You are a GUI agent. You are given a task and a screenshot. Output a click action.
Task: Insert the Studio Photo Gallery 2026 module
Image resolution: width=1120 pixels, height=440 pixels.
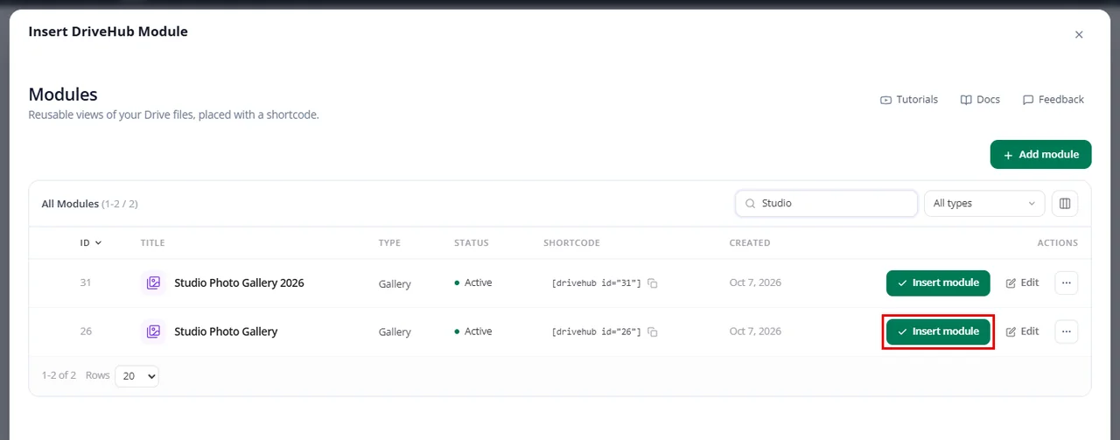[938, 283]
